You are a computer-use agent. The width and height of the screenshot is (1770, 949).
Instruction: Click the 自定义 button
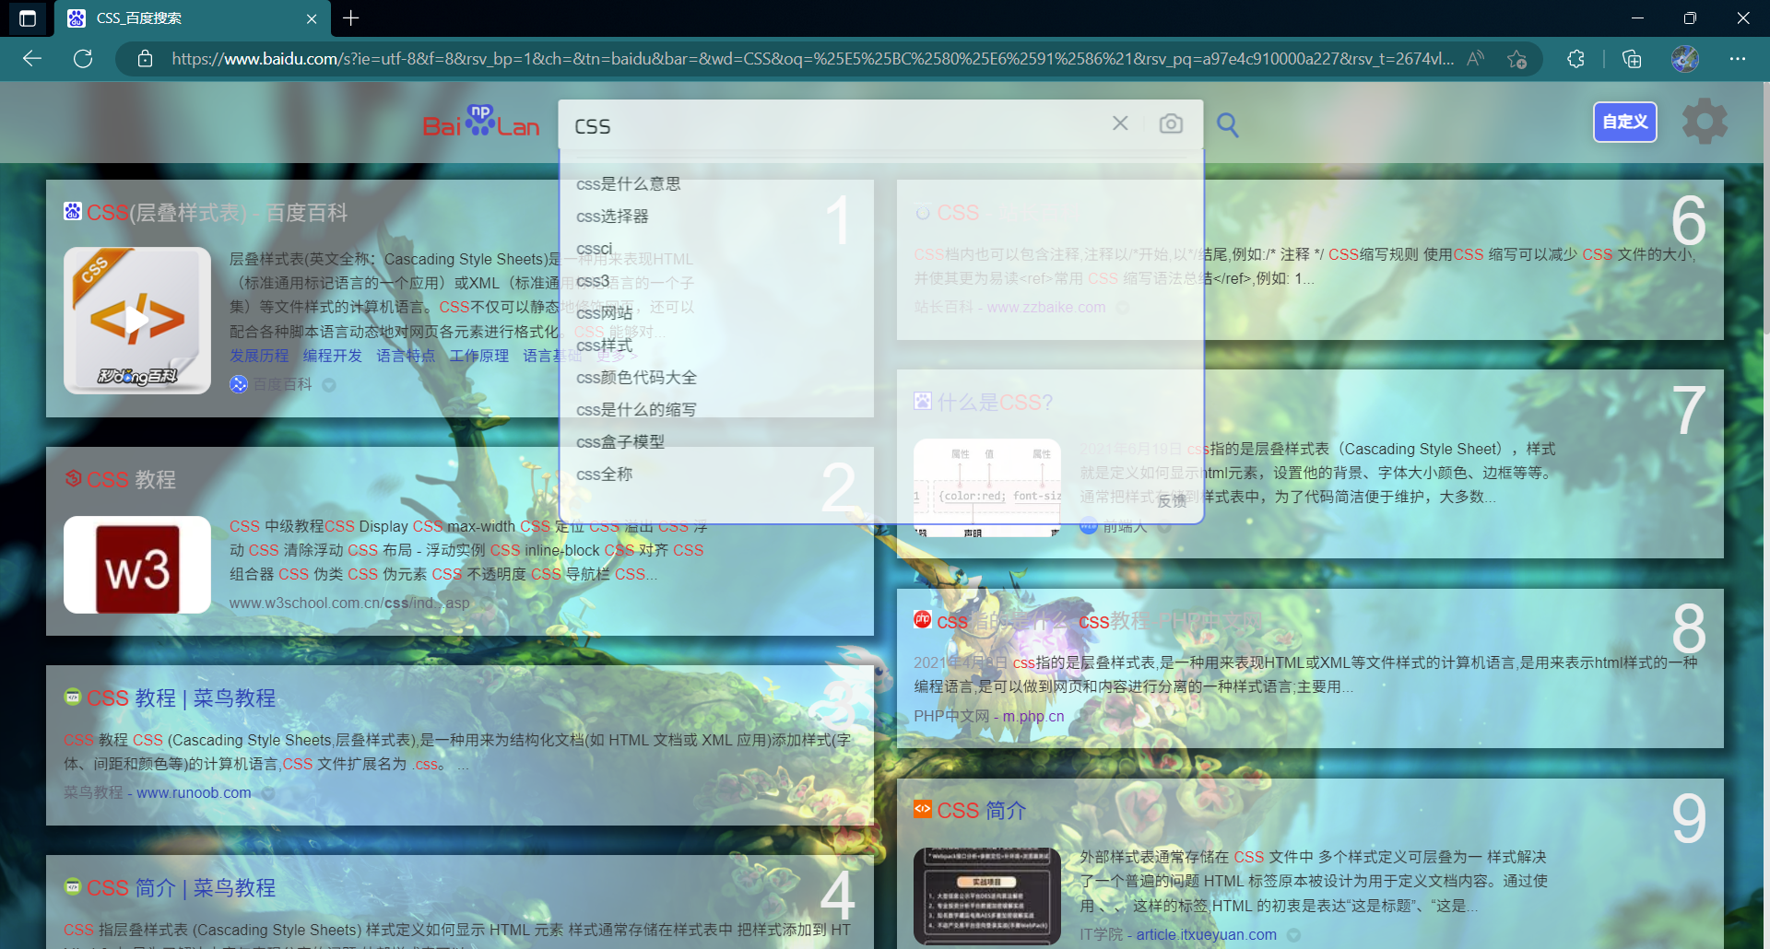point(1625,122)
